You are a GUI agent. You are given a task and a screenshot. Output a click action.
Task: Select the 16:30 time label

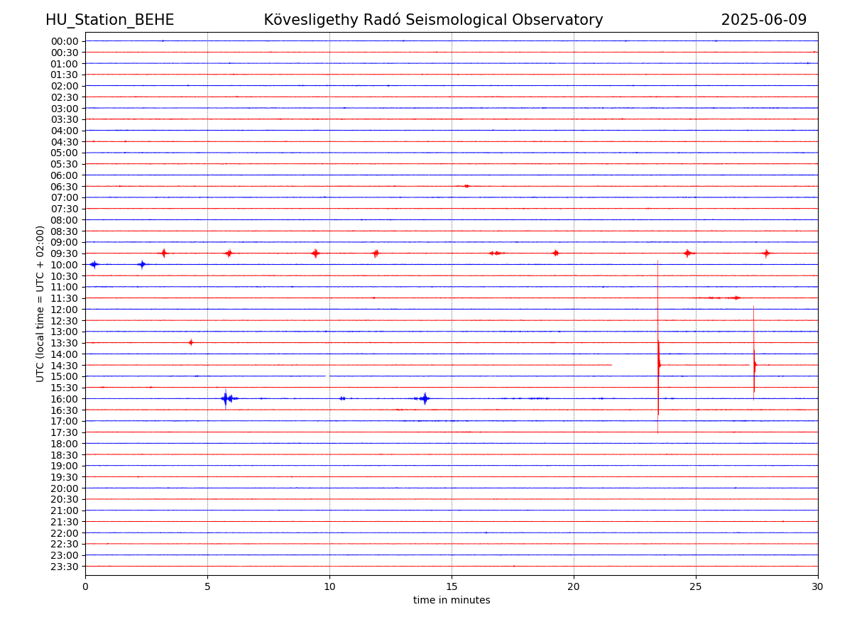tap(65, 410)
